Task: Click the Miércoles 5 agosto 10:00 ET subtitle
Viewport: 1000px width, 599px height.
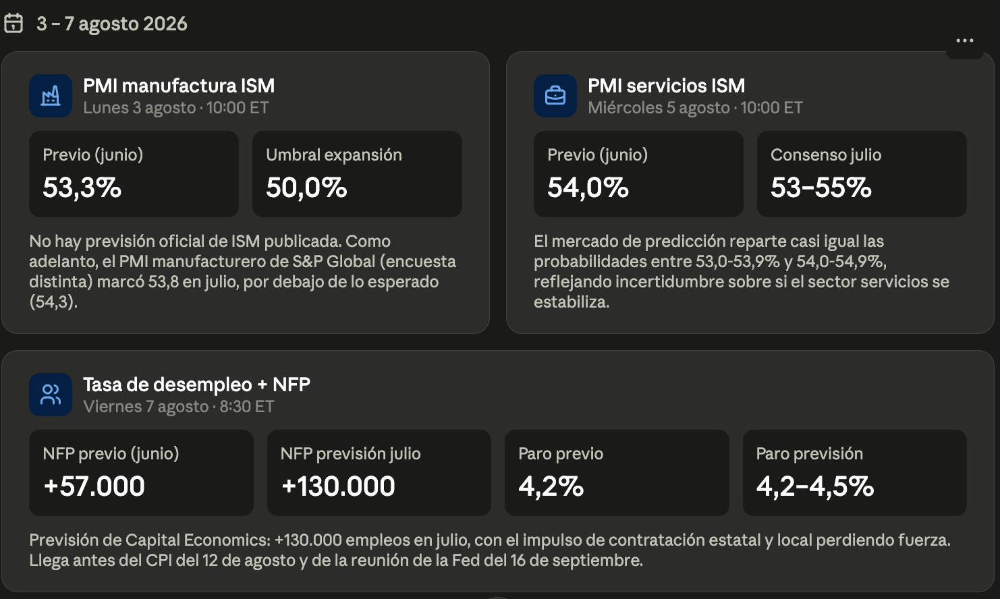Action: click(695, 108)
